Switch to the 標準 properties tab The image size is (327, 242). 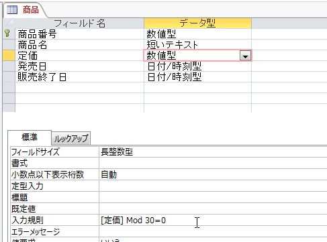30,137
